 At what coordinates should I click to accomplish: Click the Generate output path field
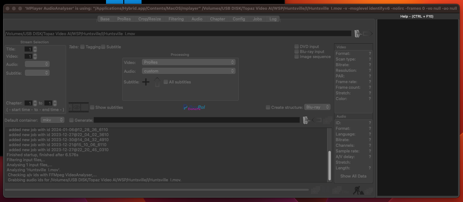197,120
